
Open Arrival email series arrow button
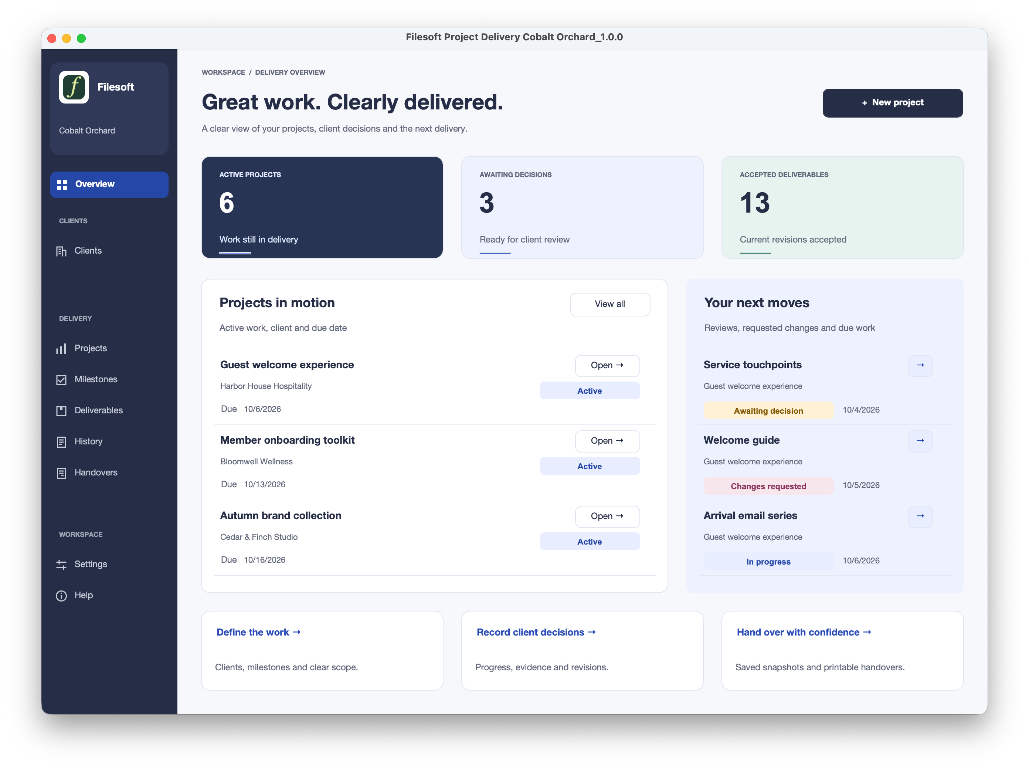pyautogui.click(x=920, y=516)
